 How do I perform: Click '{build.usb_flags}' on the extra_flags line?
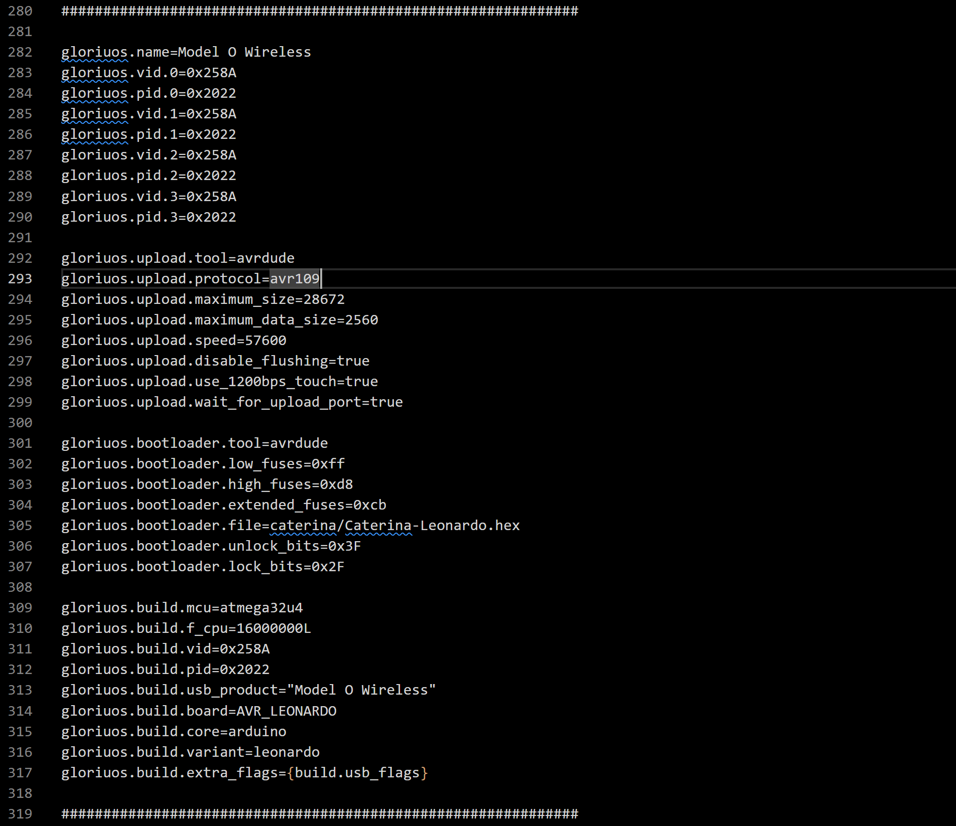point(357,773)
